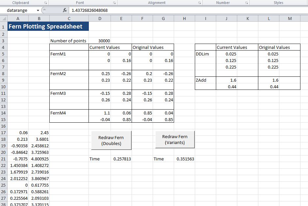Open Number group dialog launcher
This screenshot has width=308, height=206.
click(x=246, y=3)
